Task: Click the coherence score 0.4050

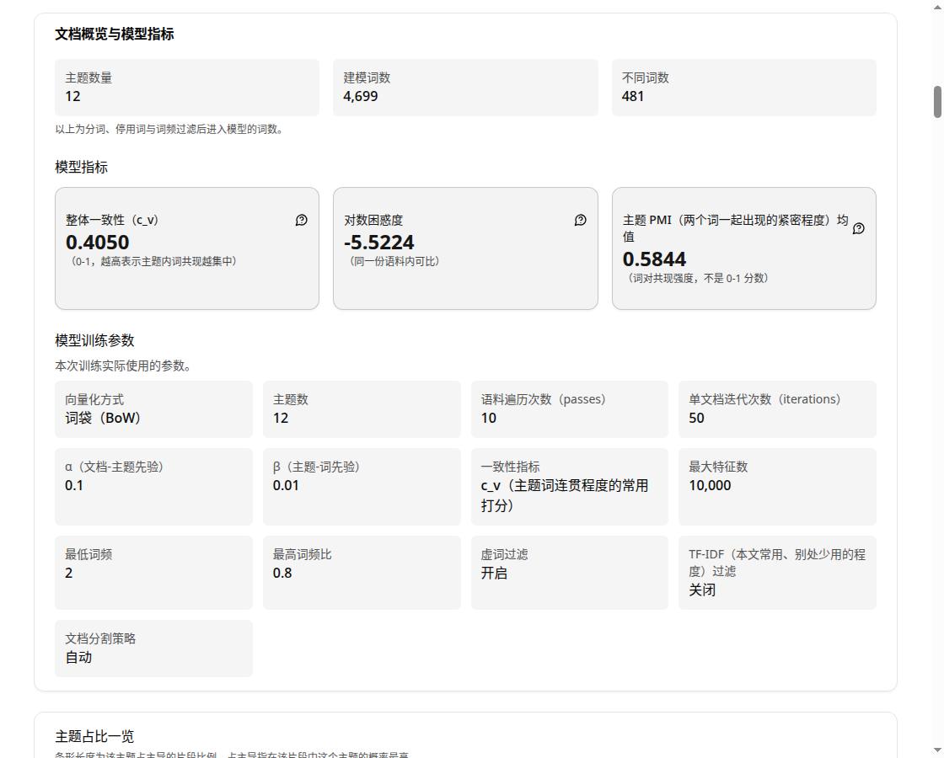Action: tap(98, 242)
